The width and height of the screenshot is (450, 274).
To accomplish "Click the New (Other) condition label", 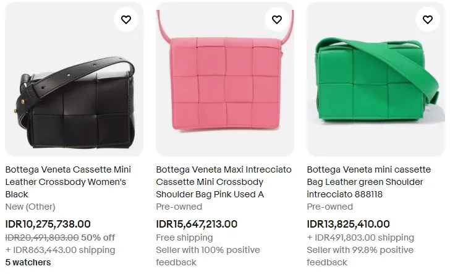I will pyautogui.click(x=30, y=207).
